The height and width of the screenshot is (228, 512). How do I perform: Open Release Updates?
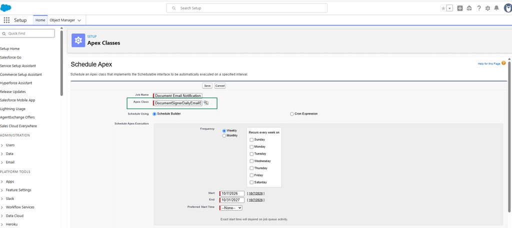tap(12, 92)
